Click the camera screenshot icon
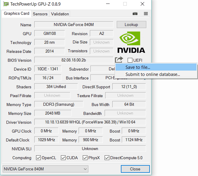Viewport: 198px width, 176px height. pyautogui.click(x=135, y=14)
